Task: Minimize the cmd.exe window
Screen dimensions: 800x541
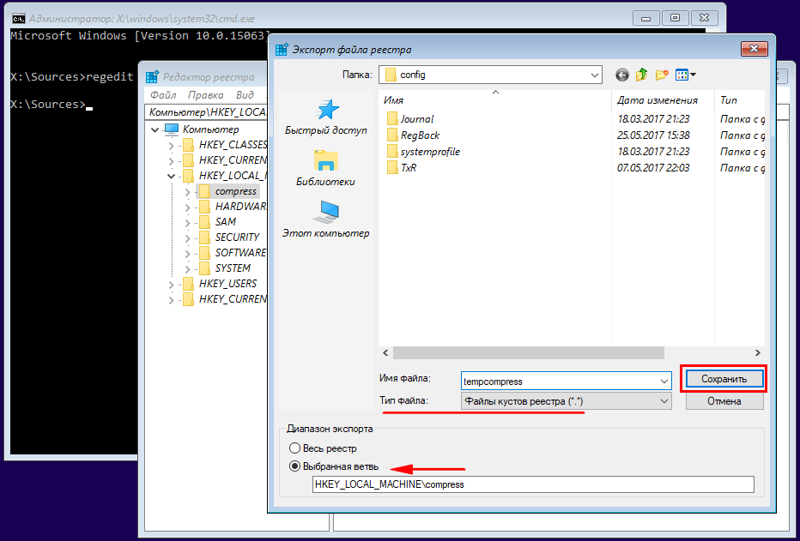Action: [x=645, y=18]
